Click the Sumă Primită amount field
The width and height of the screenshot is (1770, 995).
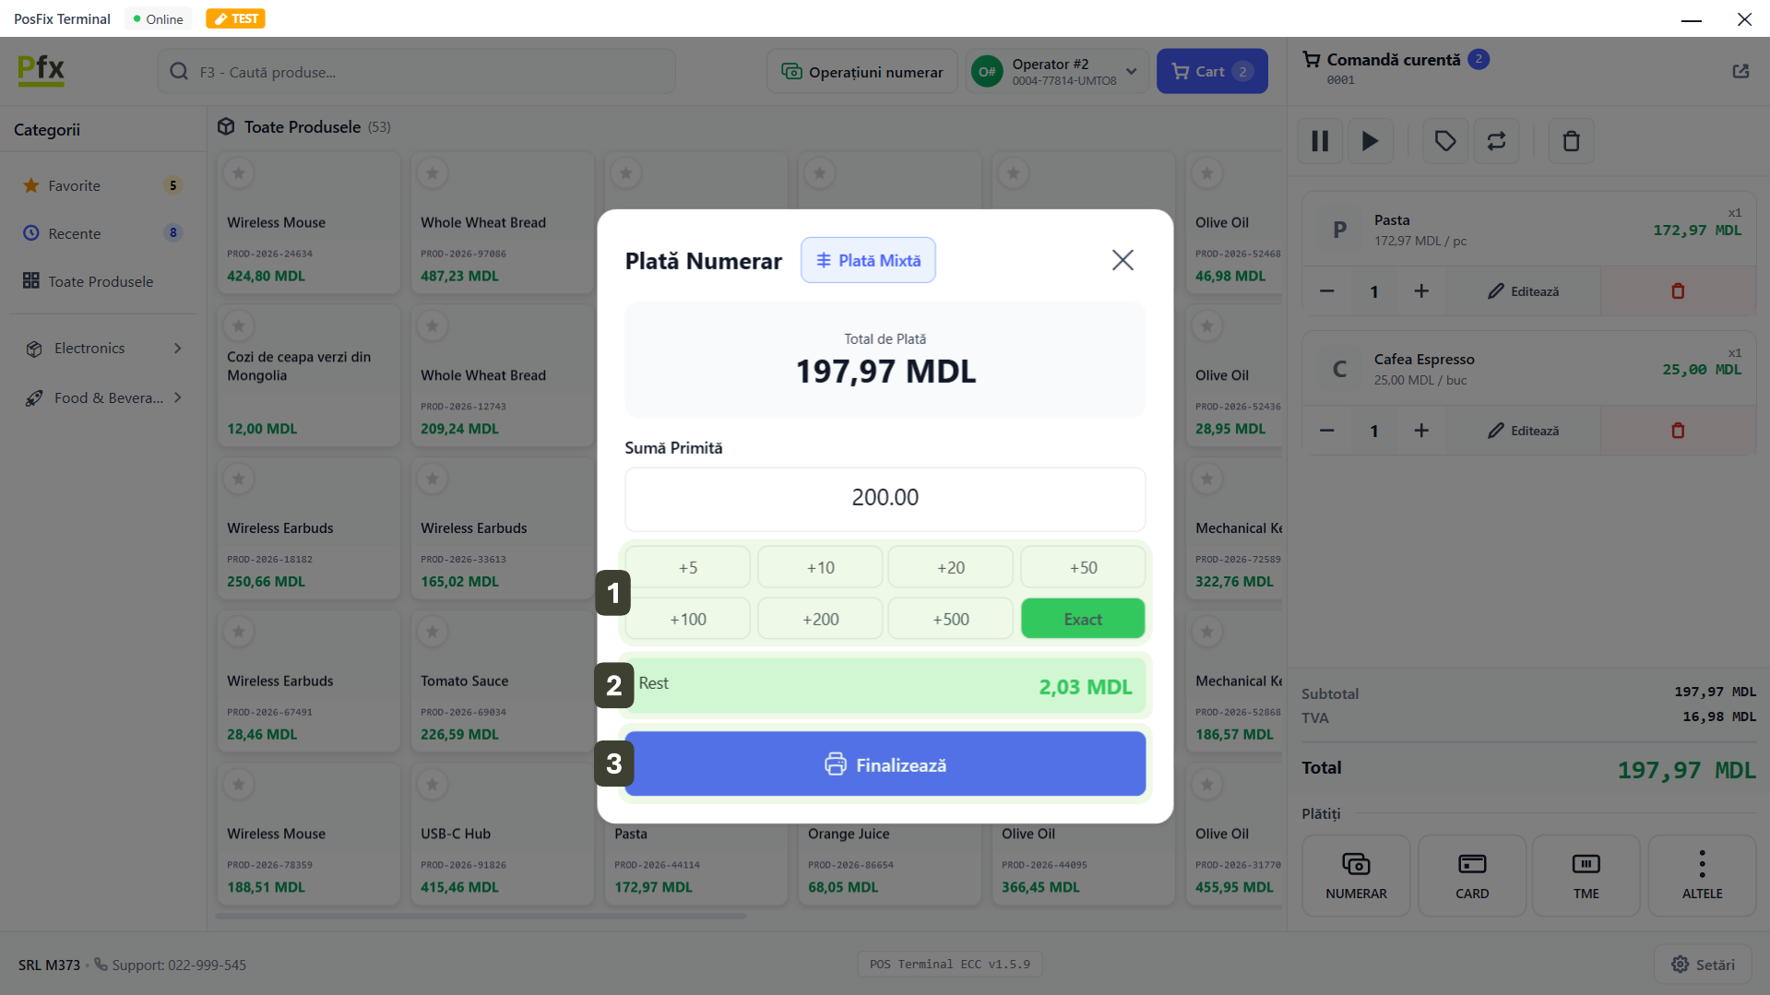pyautogui.click(x=885, y=498)
